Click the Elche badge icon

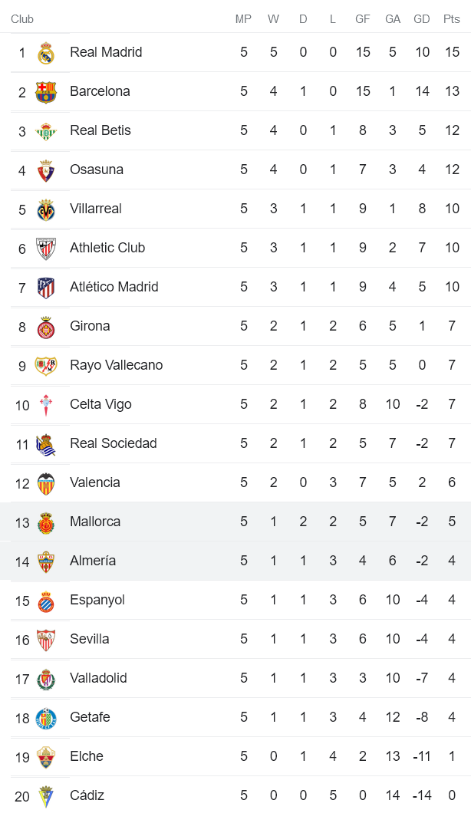47,756
